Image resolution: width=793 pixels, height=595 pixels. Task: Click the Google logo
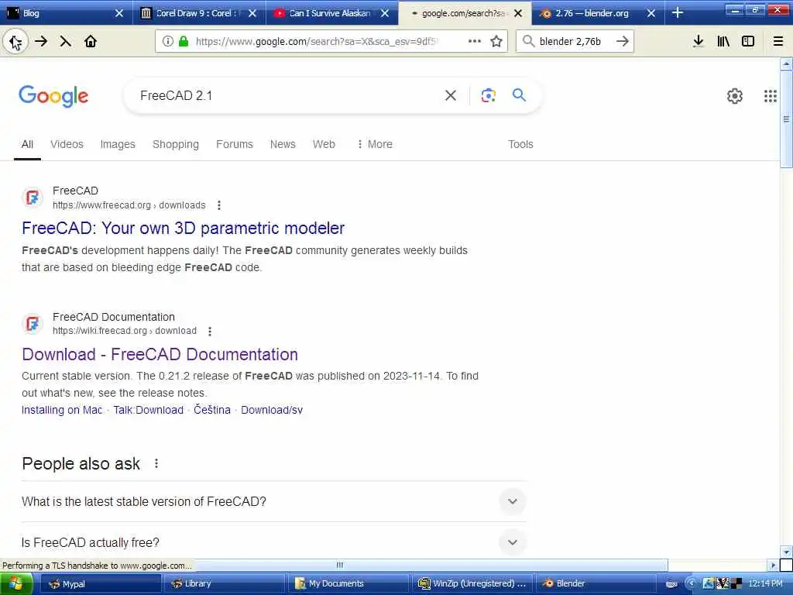click(x=53, y=96)
